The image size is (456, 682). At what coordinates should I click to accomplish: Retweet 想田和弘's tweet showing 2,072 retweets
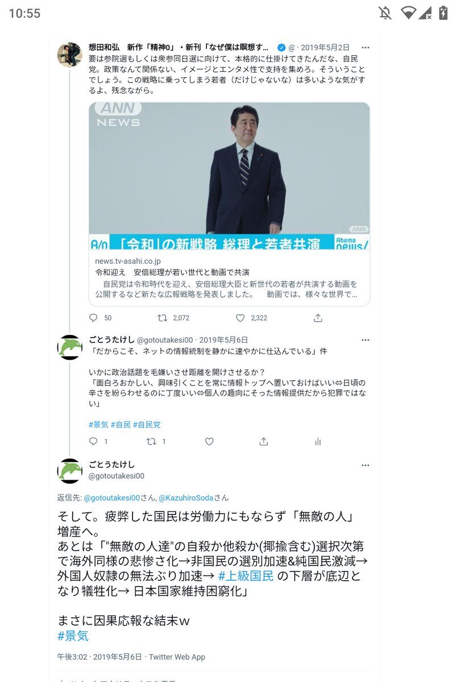(x=163, y=318)
